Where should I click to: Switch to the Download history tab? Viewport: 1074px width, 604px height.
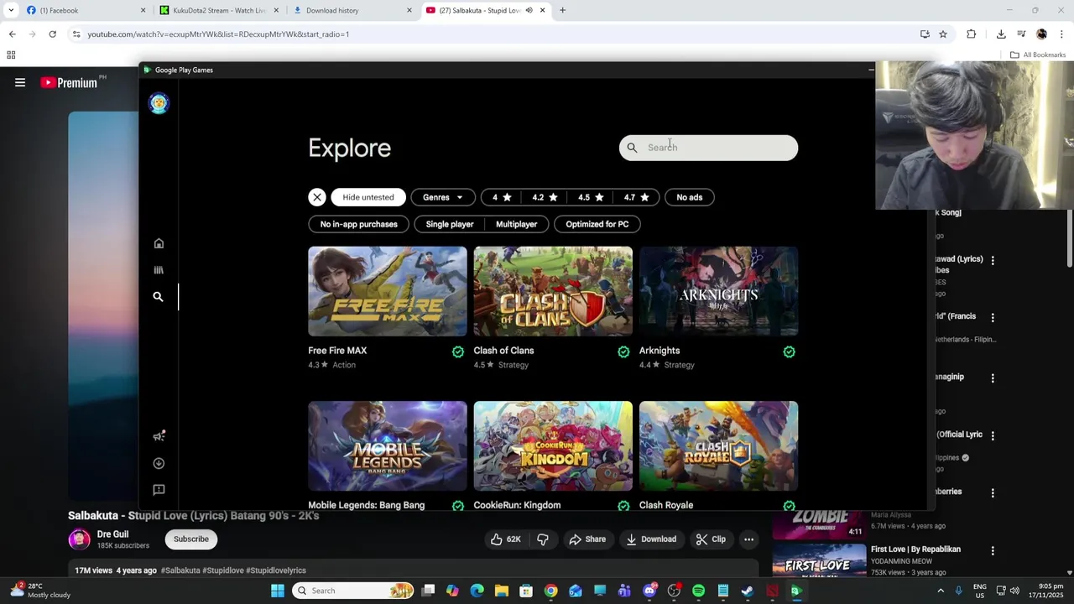352,10
